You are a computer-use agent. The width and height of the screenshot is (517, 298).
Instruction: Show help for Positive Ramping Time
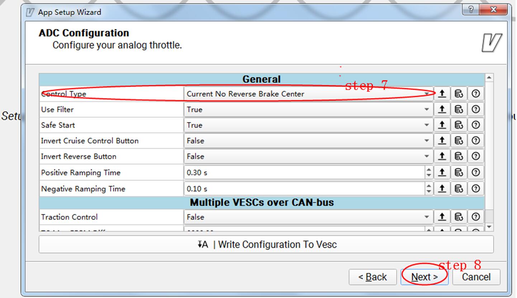[x=475, y=172]
